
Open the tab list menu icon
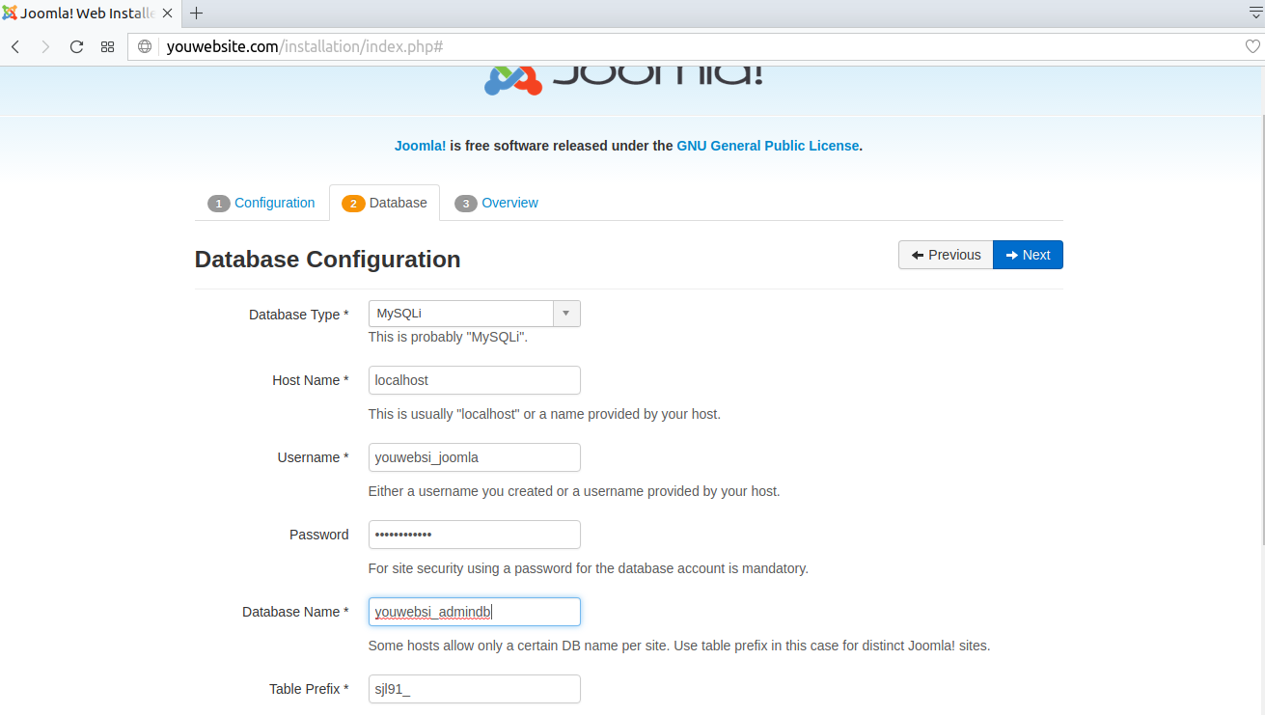pos(1255,13)
